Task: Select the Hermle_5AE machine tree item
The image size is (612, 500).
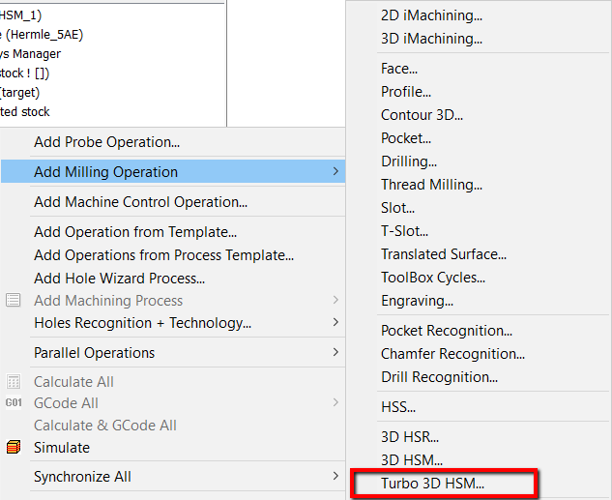Action: point(42,35)
